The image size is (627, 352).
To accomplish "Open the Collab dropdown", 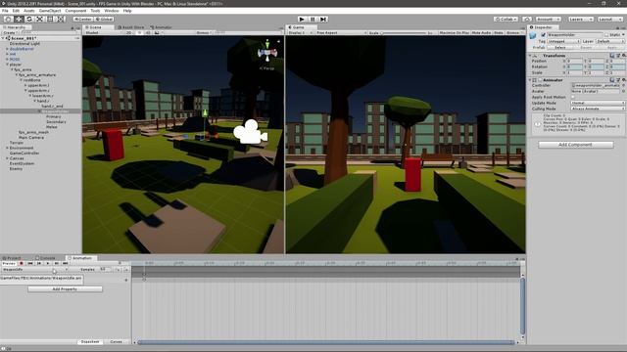I will tap(506, 19).
